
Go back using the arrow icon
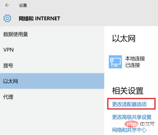pos(7,5)
